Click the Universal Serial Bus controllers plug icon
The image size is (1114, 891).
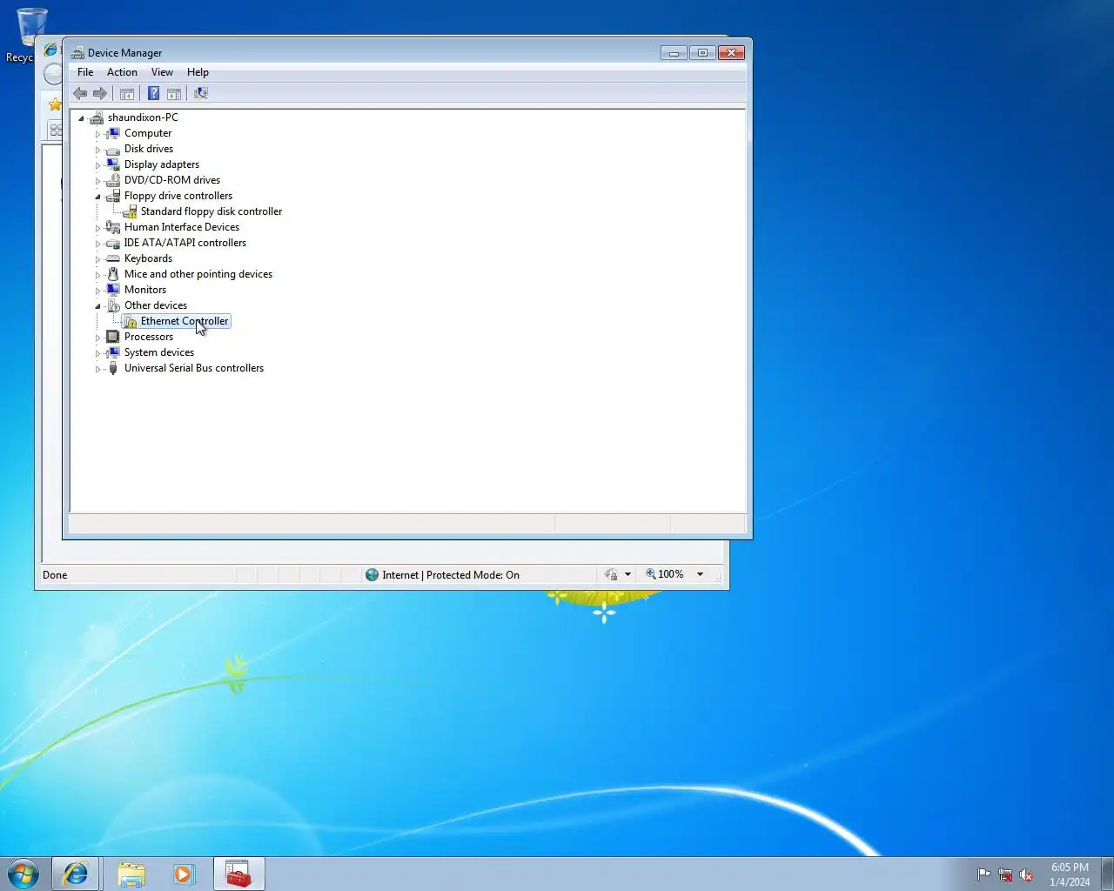[x=112, y=368]
